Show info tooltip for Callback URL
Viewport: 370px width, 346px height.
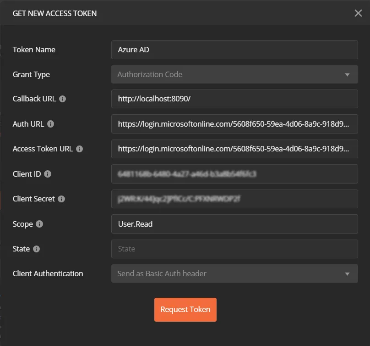63,99
